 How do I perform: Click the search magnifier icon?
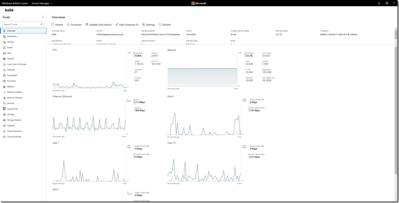(41, 24)
